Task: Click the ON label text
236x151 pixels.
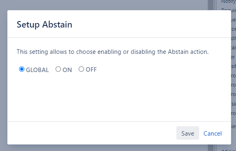Action: pyautogui.click(x=67, y=70)
